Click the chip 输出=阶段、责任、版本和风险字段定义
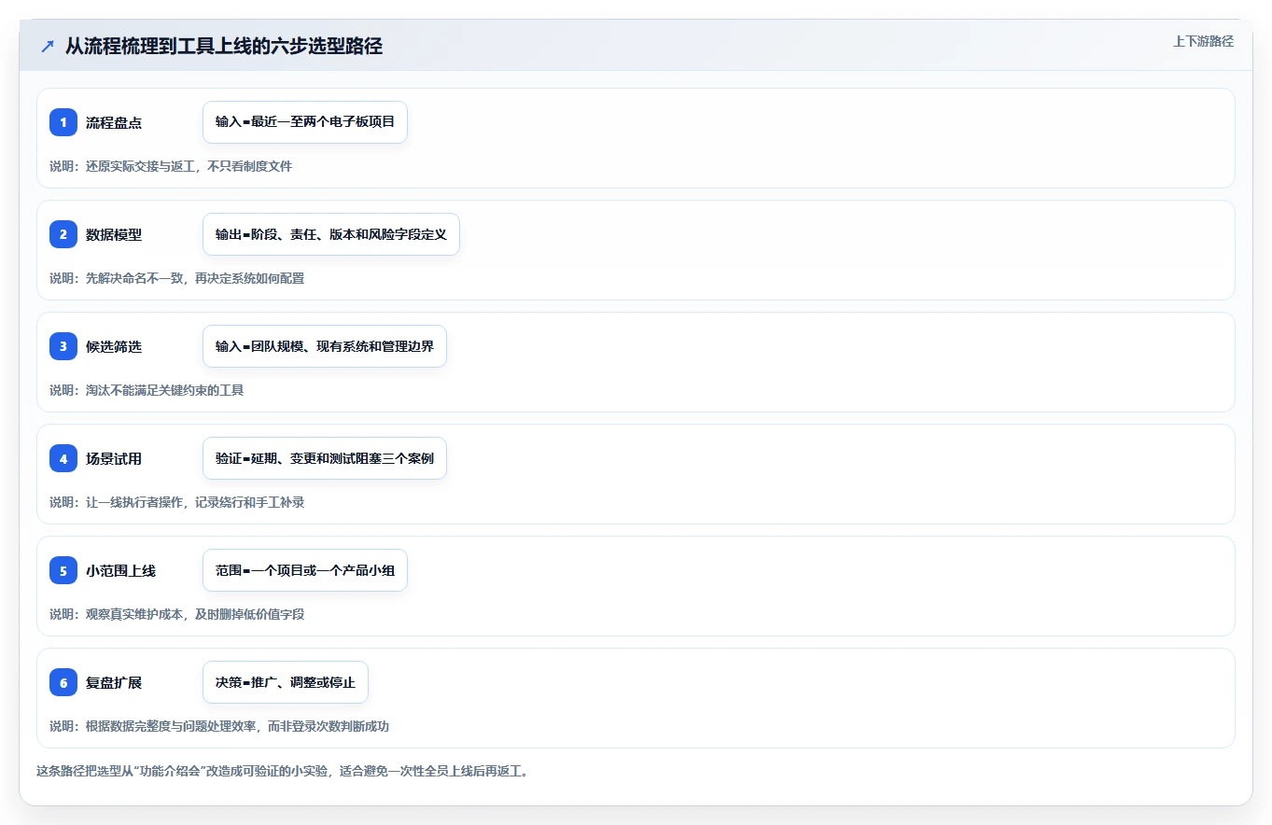This screenshot has height=825, width=1272. [x=331, y=234]
